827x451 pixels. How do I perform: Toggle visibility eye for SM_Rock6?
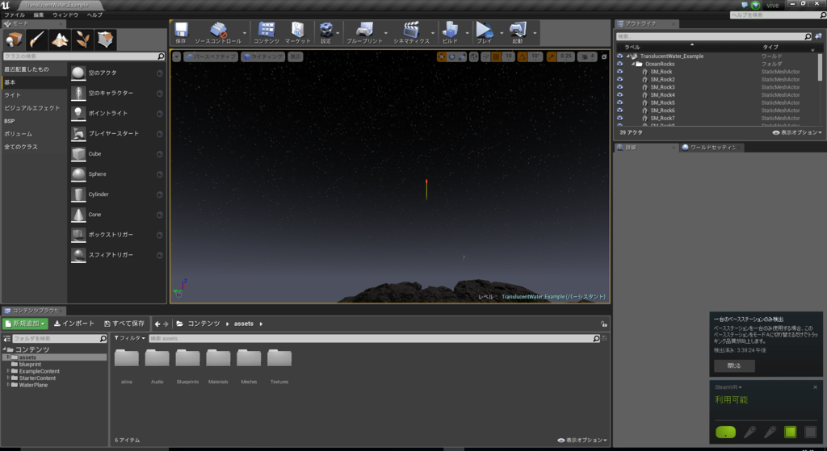coord(619,110)
